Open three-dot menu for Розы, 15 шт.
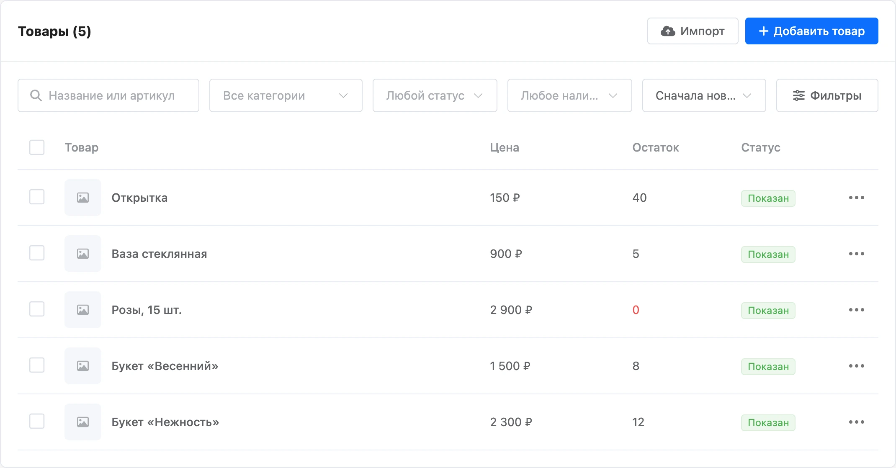Screen dimensions: 896x468 [x=856, y=310]
